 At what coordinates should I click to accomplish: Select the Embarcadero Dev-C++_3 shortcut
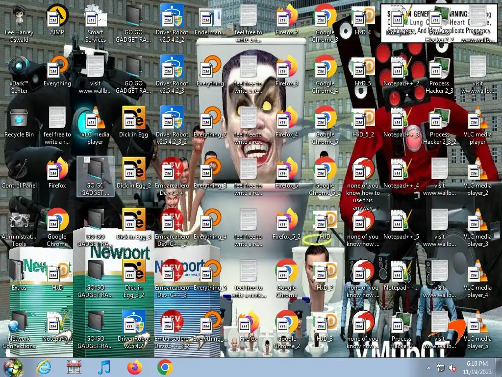click(172, 279)
